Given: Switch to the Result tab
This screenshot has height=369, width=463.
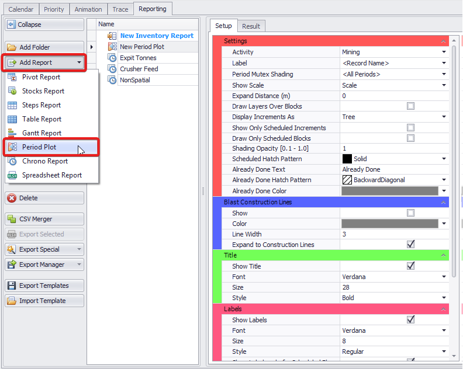Looking at the screenshot, I should (251, 26).
